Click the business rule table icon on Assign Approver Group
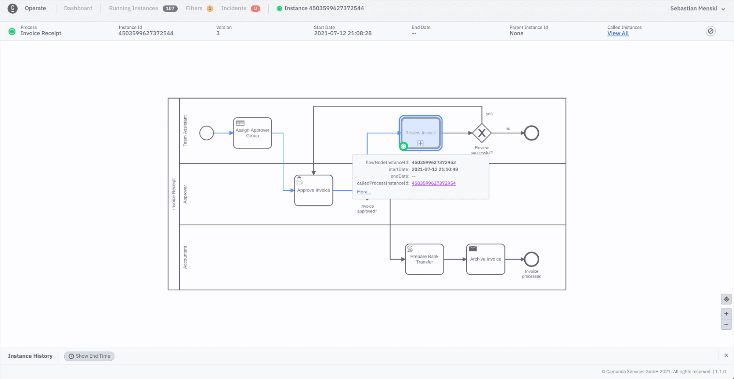The image size is (734, 379). (240, 123)
